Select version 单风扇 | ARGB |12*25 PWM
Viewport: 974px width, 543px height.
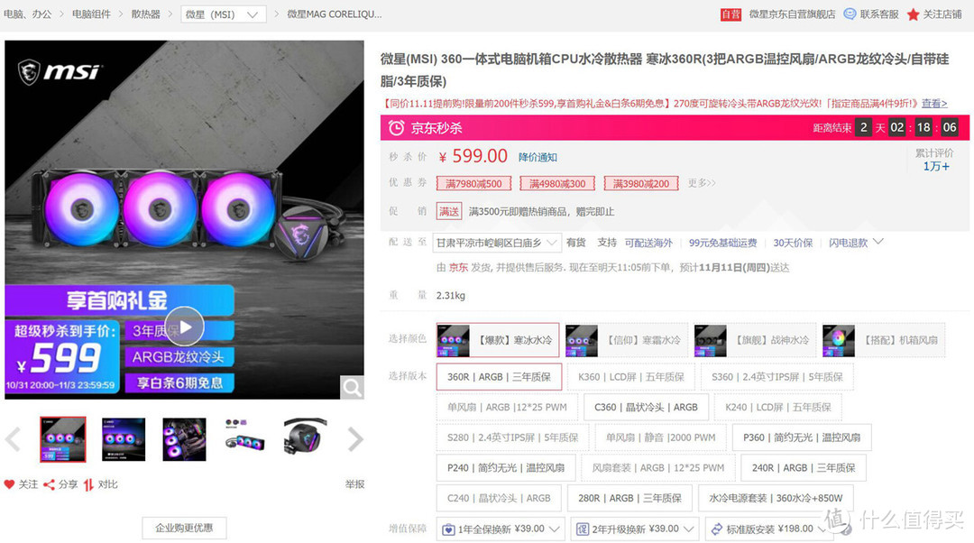[x=507, y=407]
